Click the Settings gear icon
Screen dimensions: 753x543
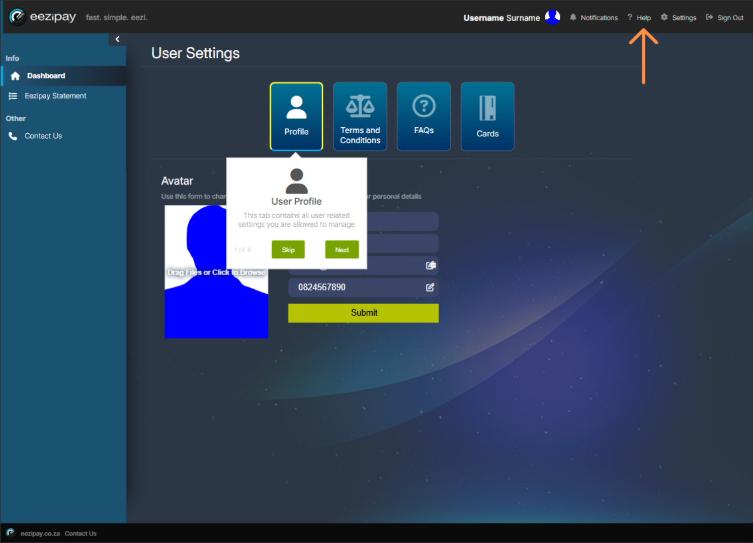pyautogui.click(x=664, y=17)
